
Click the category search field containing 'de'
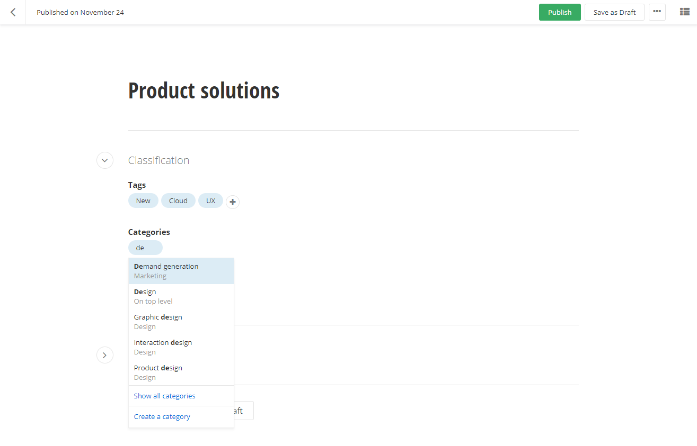145,248
